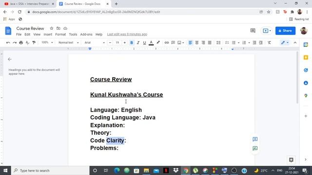This screenshot has width=312, height=175.
Task: Select the Paint format tool
Action: 34,43
